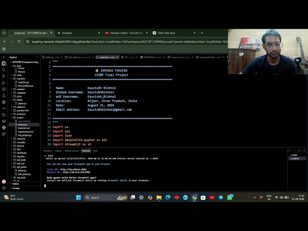Add a new terminal with plus icon
The image size is (308, 231).
288,151
